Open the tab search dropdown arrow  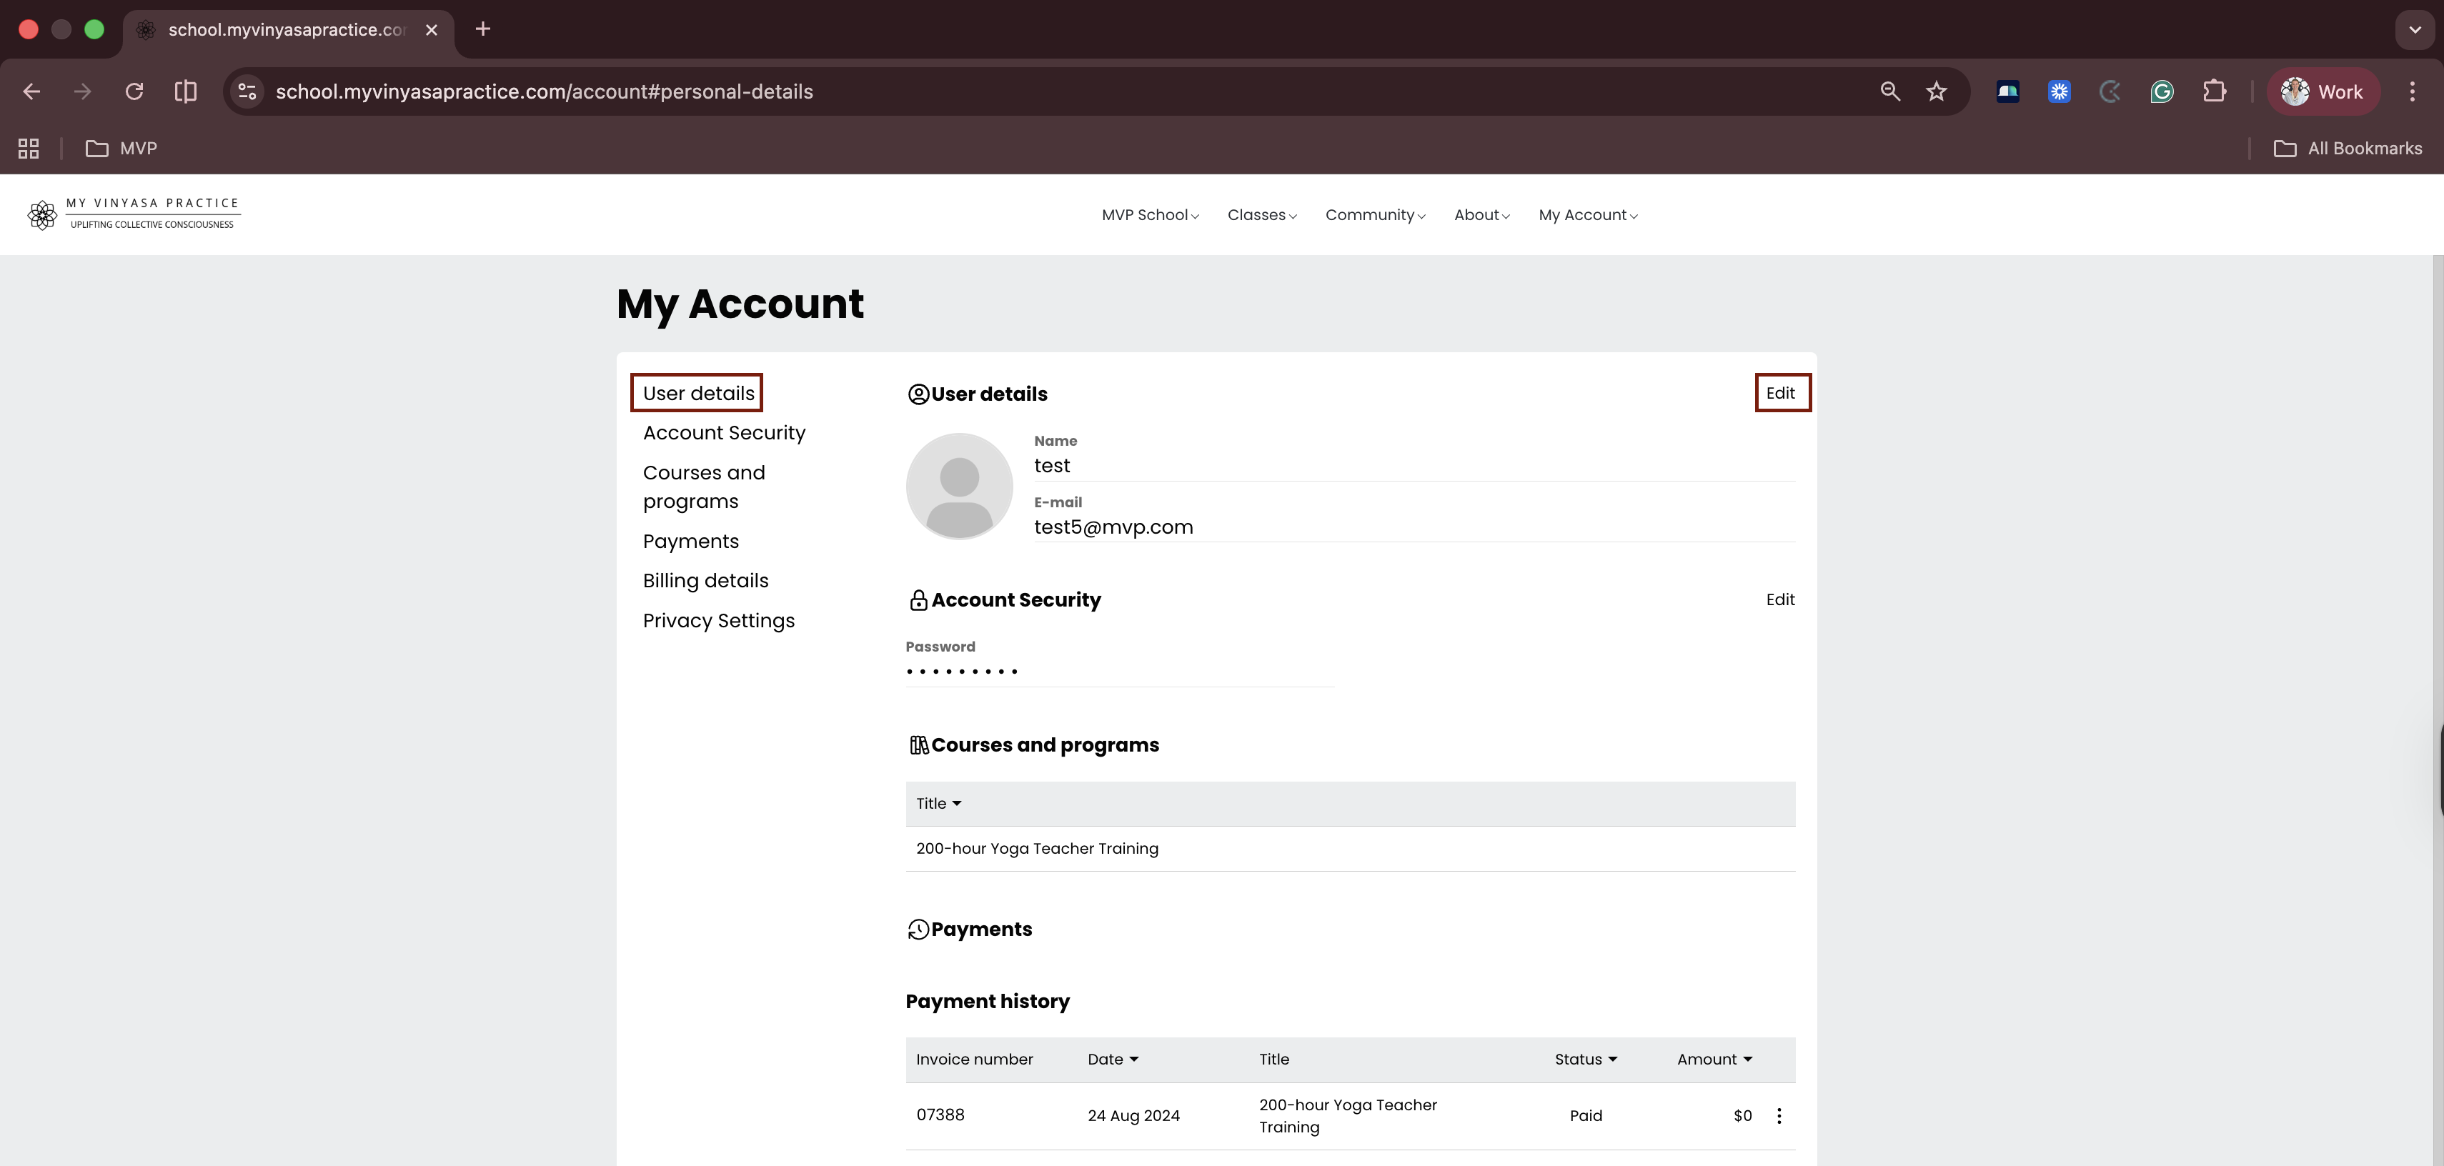pos(2415,29)
